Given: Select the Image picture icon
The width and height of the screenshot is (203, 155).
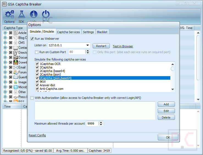Looking at the screenshot, I should click(x=16, y=82).
